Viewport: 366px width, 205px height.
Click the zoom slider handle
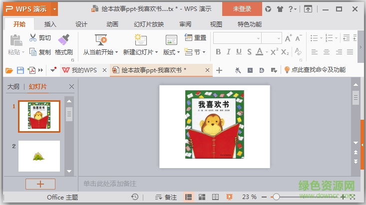276,197
